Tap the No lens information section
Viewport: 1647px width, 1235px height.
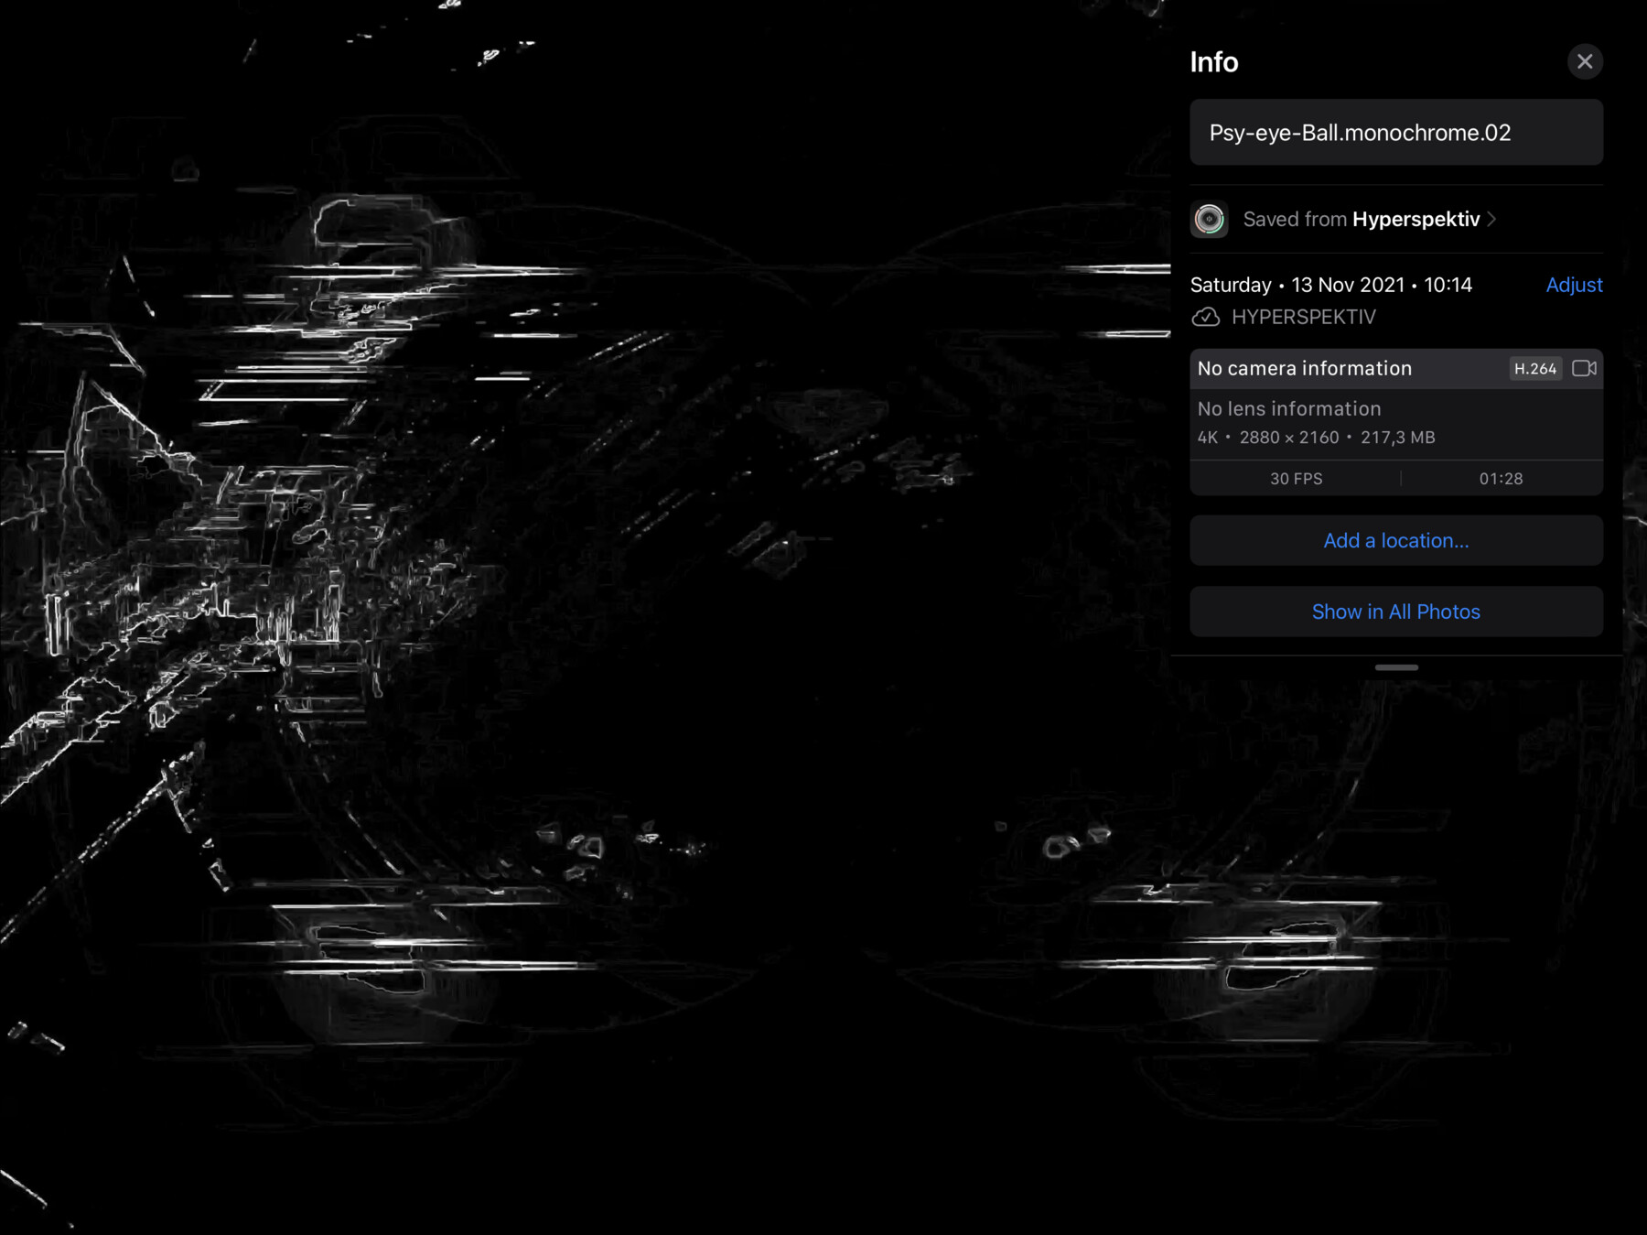(1288, 408)
